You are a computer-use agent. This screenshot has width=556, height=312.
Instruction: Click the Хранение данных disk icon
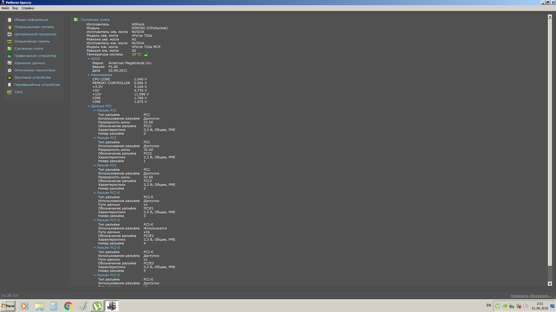tap(10, 63)
